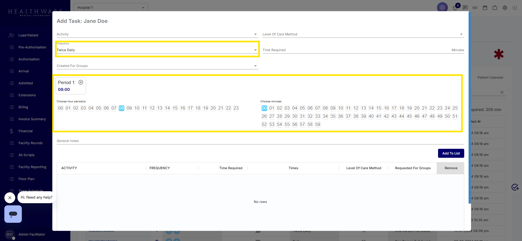Open the Activity dropdown
This screenshot has height=241, width=522.
click(157, 34)
